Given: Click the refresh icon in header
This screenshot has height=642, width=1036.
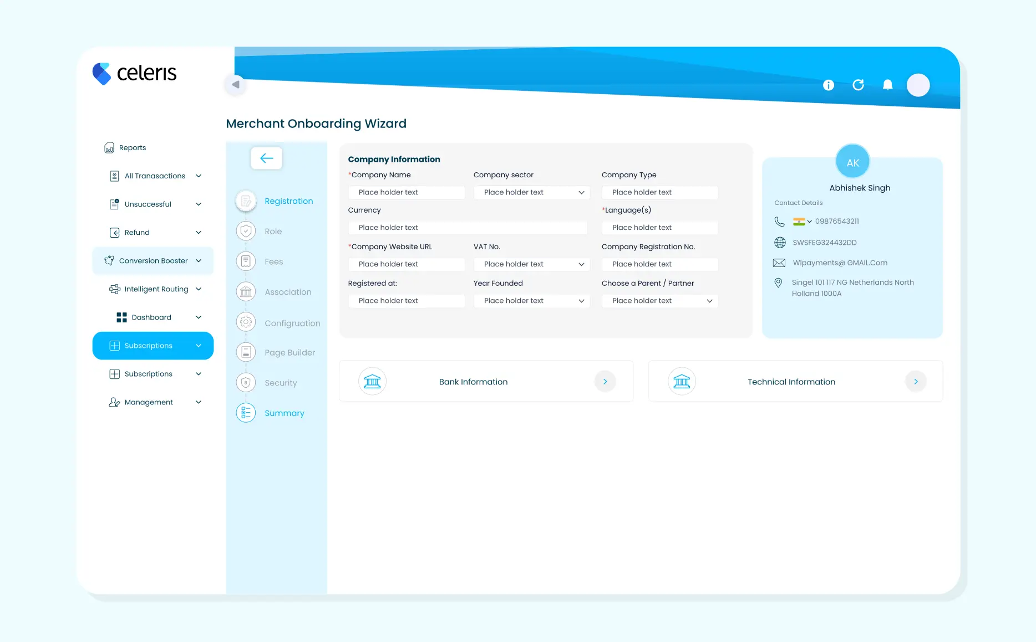Looking at the screenshot, I should [858, 85].
